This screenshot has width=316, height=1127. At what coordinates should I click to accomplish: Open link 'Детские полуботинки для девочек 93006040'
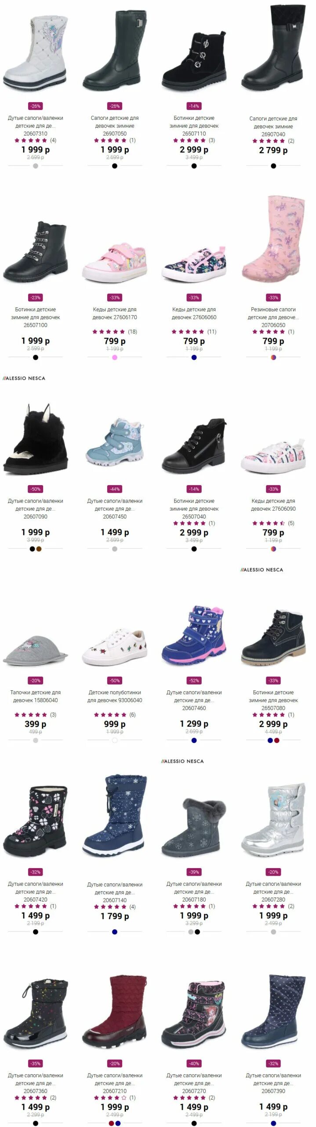[x=115, y=696]
